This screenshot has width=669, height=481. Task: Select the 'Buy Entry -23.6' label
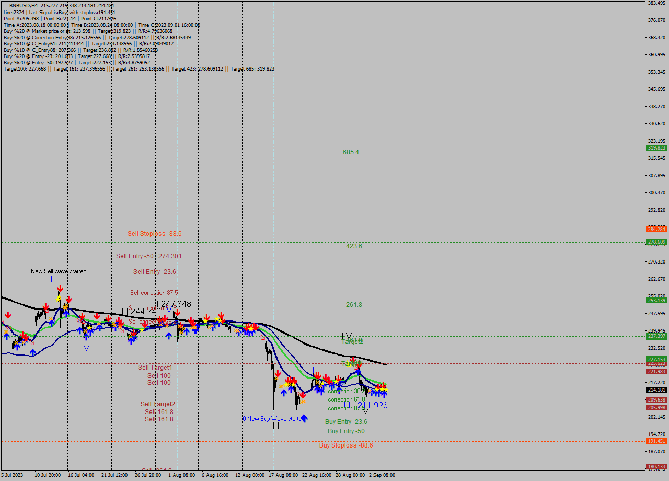346,422
